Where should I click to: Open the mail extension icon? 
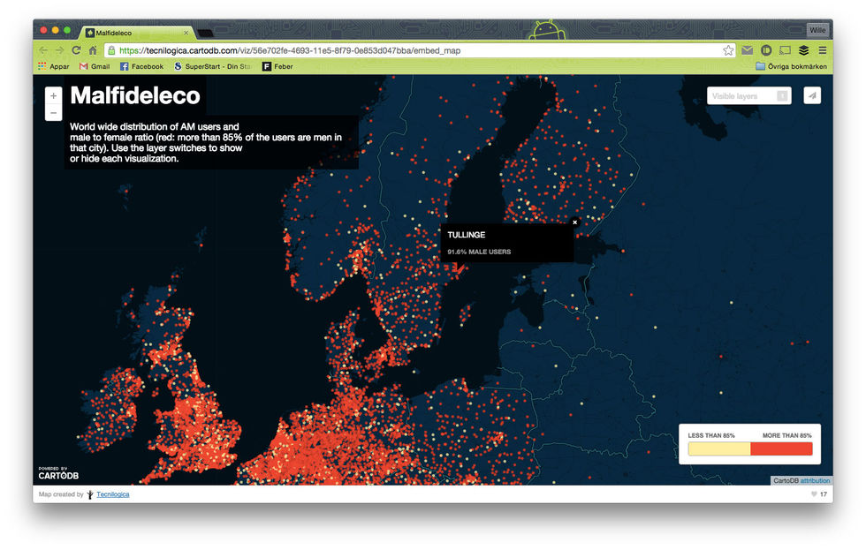click(748, 50)
